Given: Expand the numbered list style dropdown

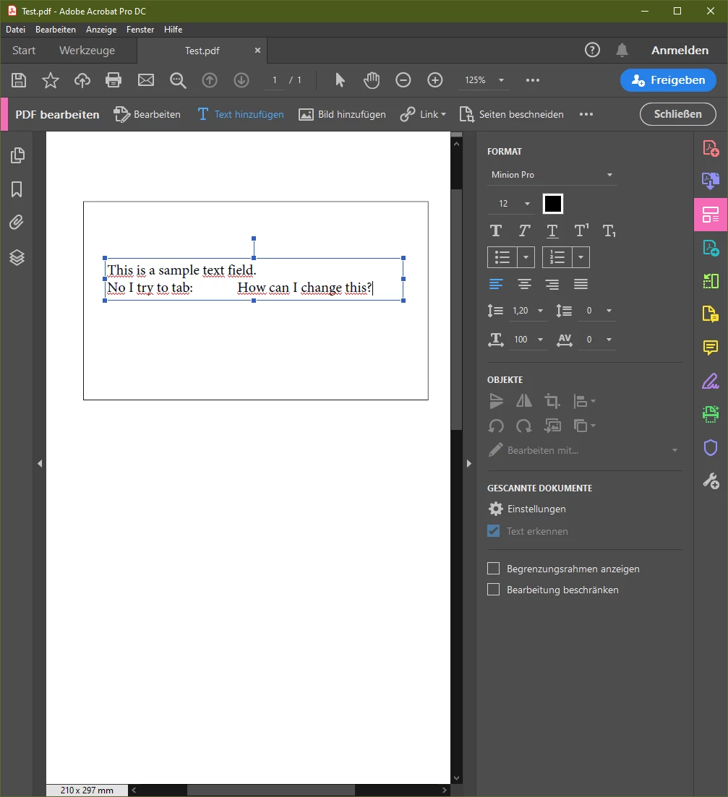Looking at the screenshot, I should (x=581, y=258).
